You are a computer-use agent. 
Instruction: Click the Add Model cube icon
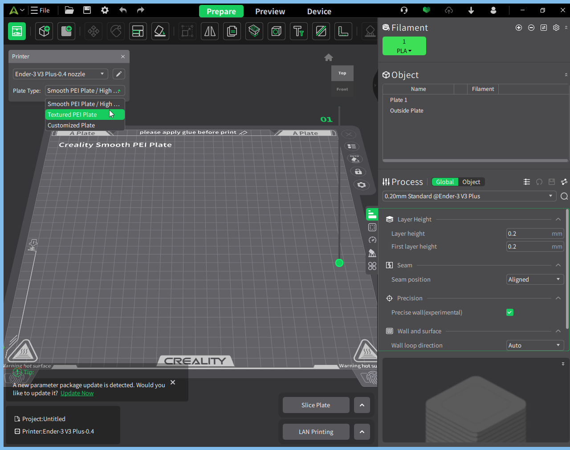coord(44,31)
